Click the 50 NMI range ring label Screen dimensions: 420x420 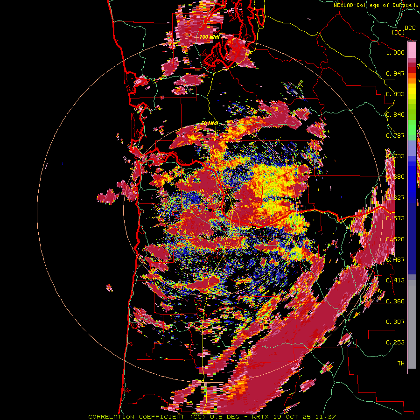click(x=210, y=123)
